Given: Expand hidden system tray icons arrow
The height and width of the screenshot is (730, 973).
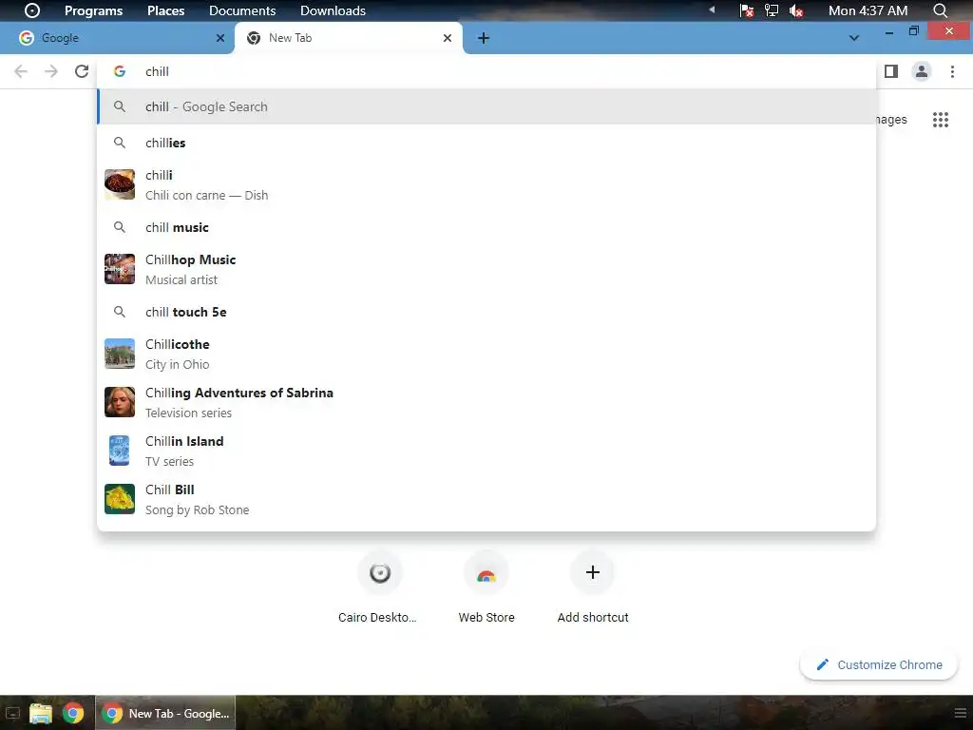Looking at the screenshot, I should [712, 10].
